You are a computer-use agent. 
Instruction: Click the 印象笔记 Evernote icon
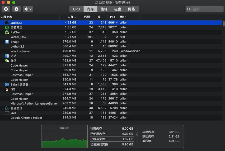point(7,27)
